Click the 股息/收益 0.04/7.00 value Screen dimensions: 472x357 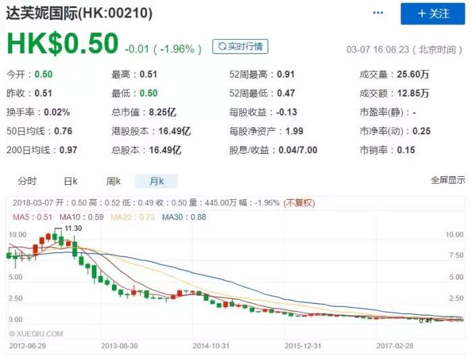[x=298, y=150]
